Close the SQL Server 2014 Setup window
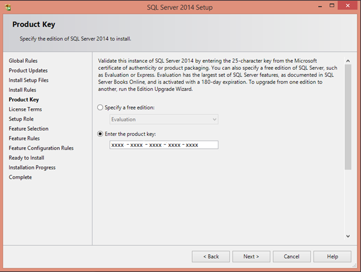This screenshot has width=361, height=272. (x=348, y=5)
